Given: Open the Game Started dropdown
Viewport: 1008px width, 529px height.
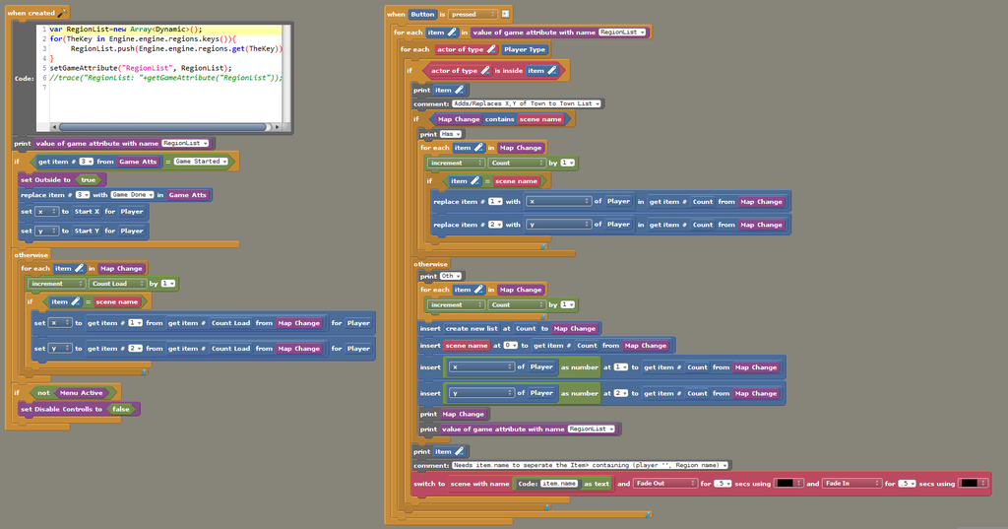Looking at the screenshot, I should point(201,162).
